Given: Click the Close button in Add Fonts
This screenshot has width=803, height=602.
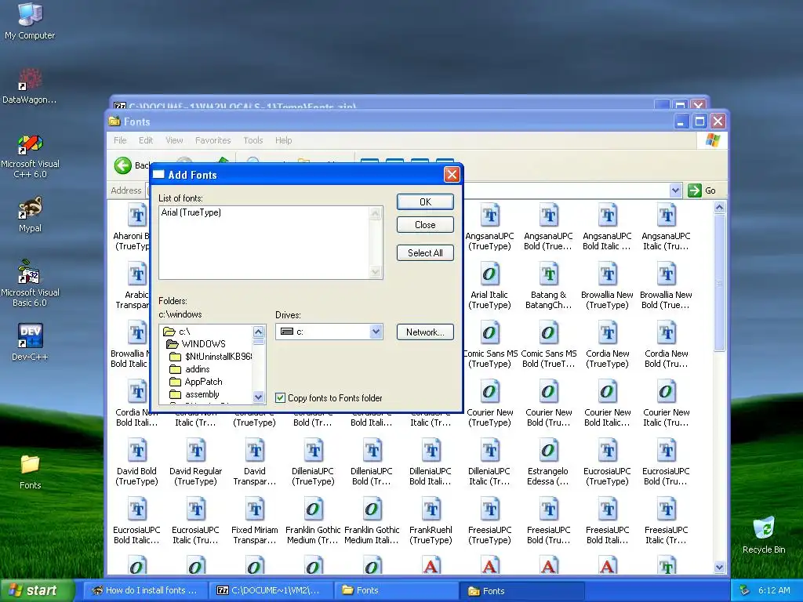Looking at the screenshot, I should [x=425, y=225].
